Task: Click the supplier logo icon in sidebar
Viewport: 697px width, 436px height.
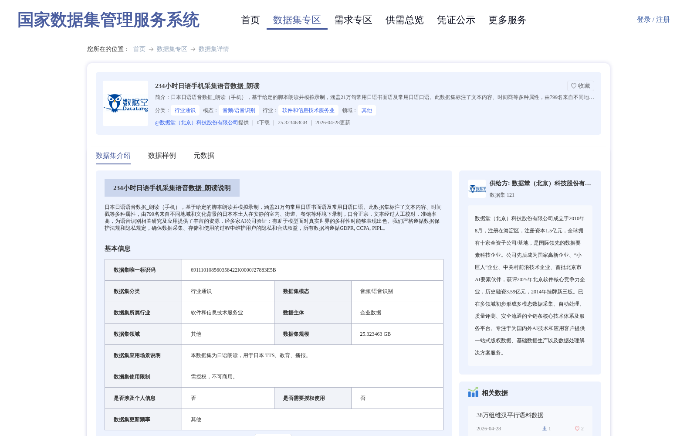Action: (477, 189)
